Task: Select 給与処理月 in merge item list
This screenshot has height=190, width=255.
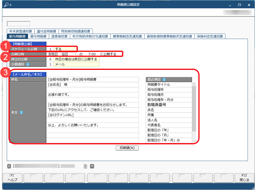Action: 169,95
